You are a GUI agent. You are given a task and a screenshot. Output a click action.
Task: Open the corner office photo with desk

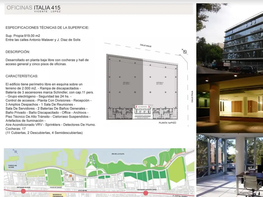pyautogui.click(x=230, y=165)
